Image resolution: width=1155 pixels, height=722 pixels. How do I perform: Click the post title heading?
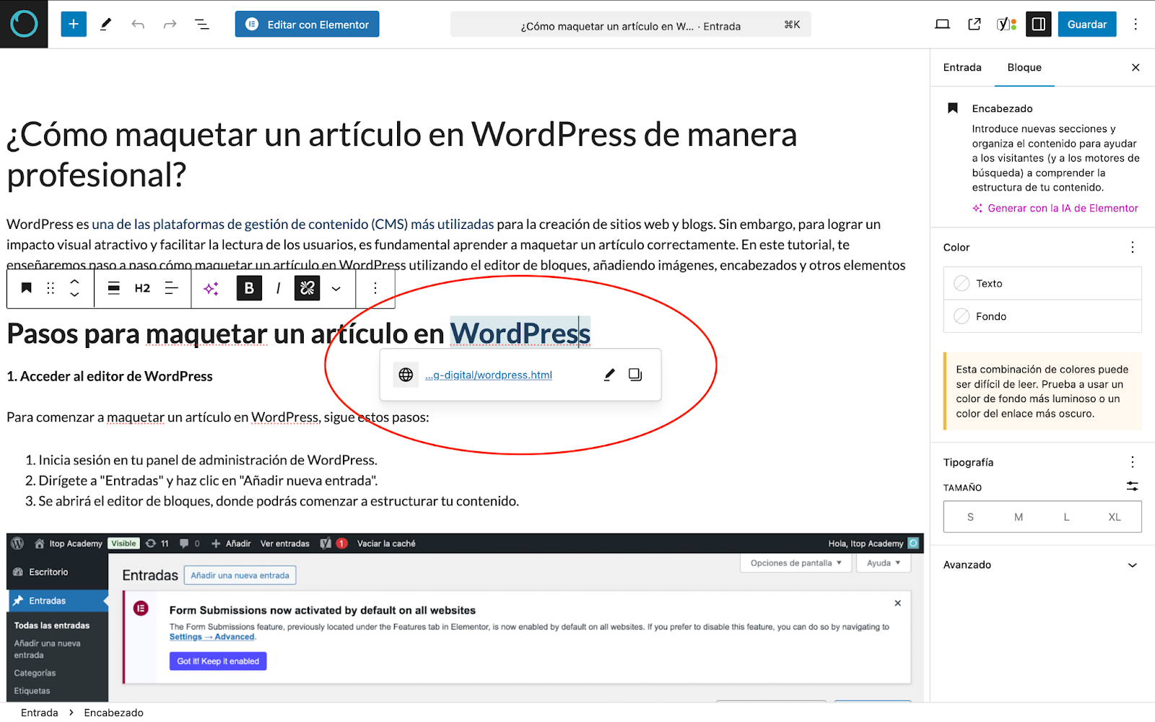[402, 155]
